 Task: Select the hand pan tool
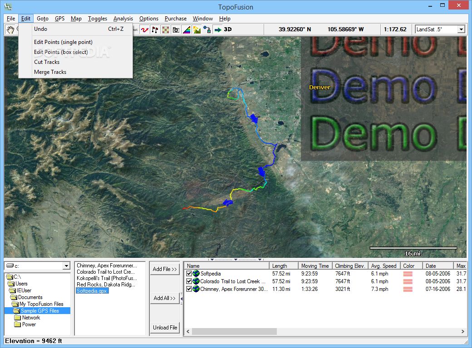coord(10,29)
